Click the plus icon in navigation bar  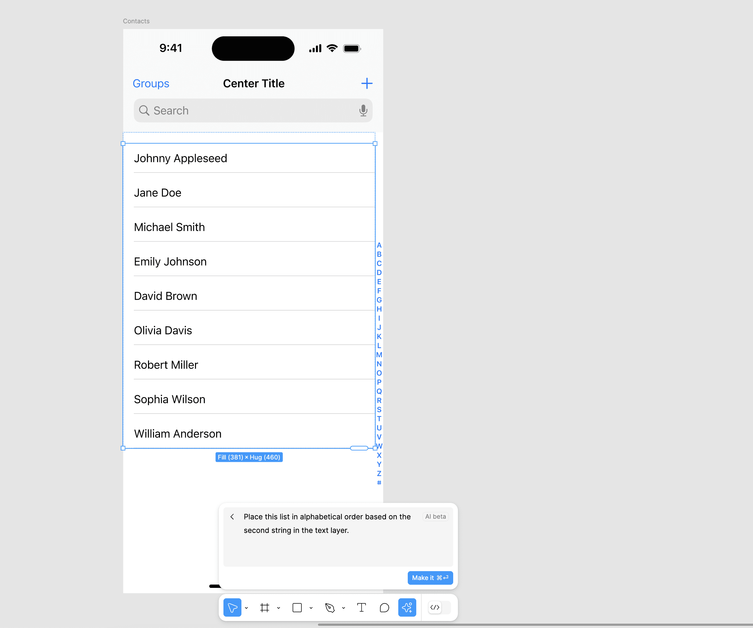(366, 83)
